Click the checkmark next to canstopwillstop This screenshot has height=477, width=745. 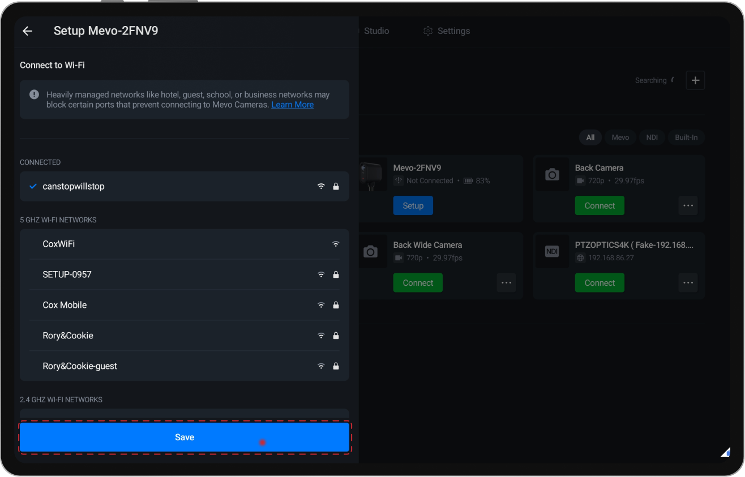click(x=33, y=186)
